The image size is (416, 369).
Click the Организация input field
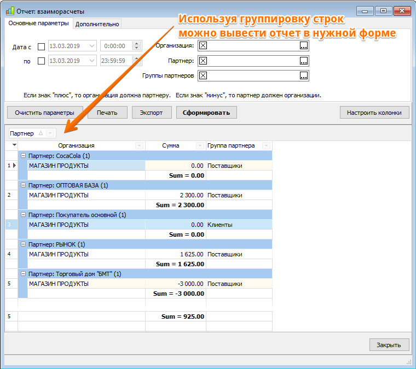coord(253,45)
